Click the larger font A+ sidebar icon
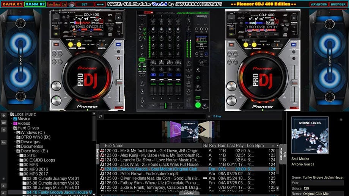The height and width of the screenshot is (196, 349). (x=3, y=186)
